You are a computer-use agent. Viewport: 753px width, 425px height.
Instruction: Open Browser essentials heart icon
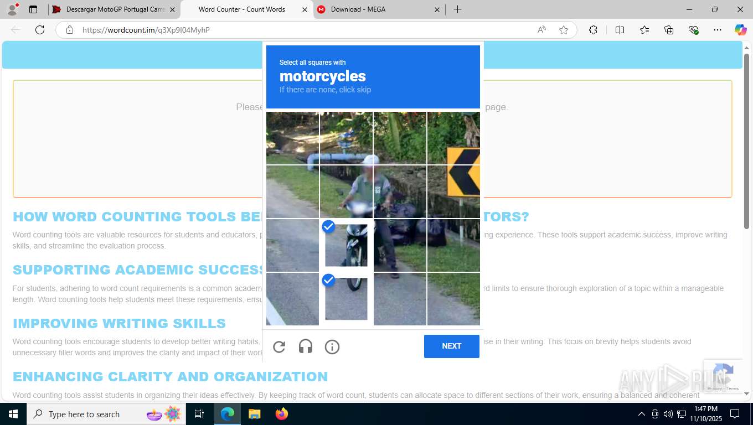pyautogui.click(x=693, y=30)
